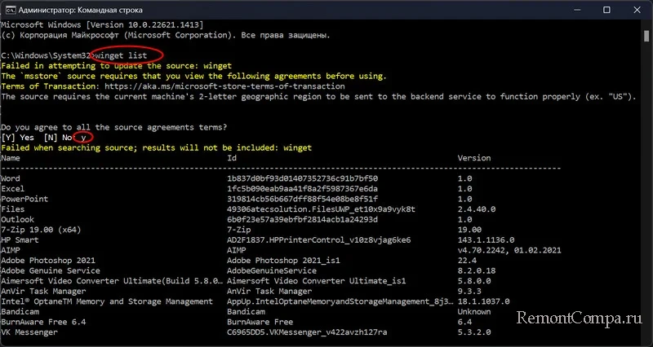Click the 'Version' column header
Screen dimensions: 653x347
[474, 158]
